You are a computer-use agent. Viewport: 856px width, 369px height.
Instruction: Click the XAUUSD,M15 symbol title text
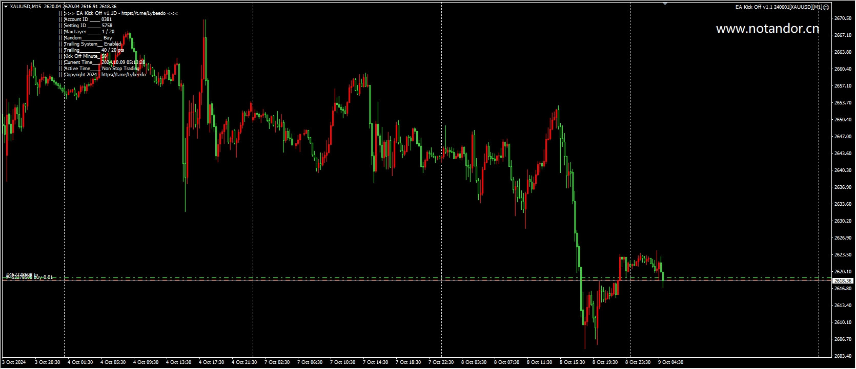26,7
